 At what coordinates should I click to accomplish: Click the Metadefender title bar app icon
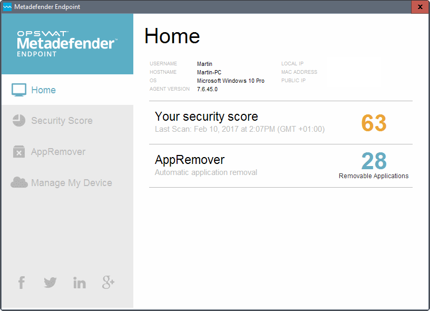pyautogui.click(x=7, y=7)
